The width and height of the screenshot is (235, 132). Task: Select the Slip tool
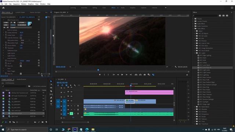(x=51, y=95)
